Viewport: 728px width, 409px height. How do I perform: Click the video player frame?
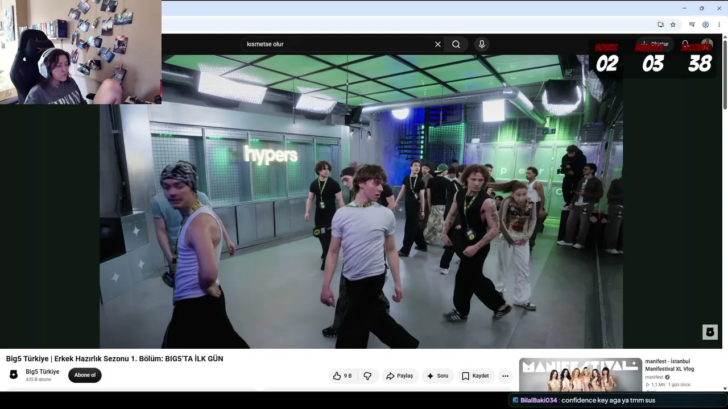pos(361,202)
